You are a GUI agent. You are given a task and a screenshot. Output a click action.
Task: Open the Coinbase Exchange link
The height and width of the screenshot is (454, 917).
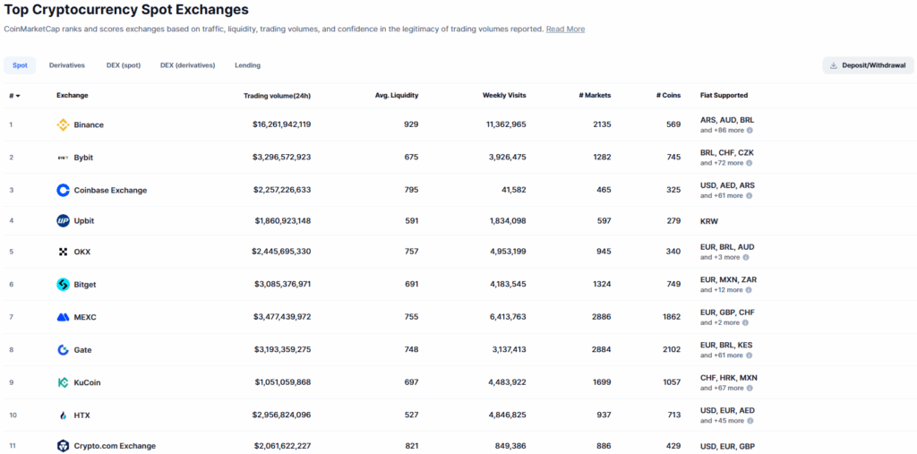click(110, 190)
